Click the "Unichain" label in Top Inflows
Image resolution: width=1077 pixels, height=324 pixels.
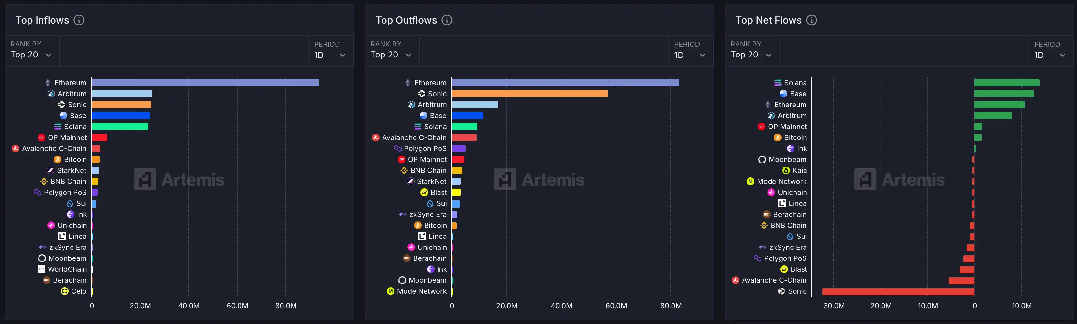72,225
